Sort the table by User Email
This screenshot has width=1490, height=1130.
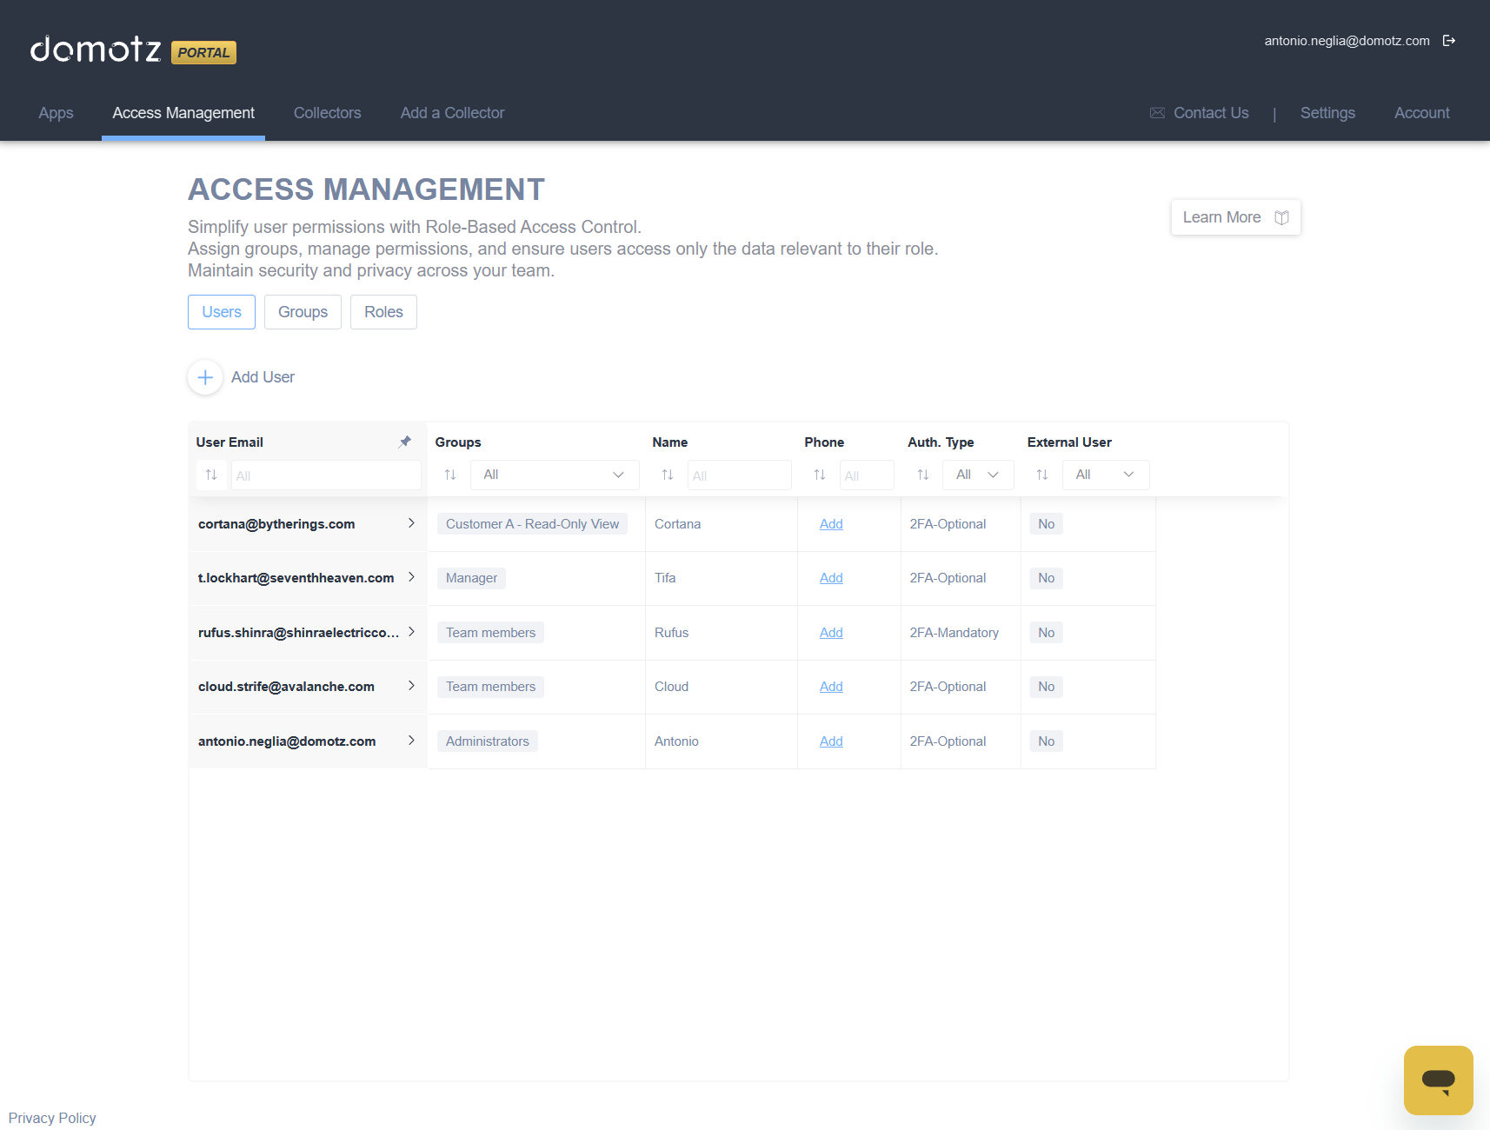click(x=211, y=475)
